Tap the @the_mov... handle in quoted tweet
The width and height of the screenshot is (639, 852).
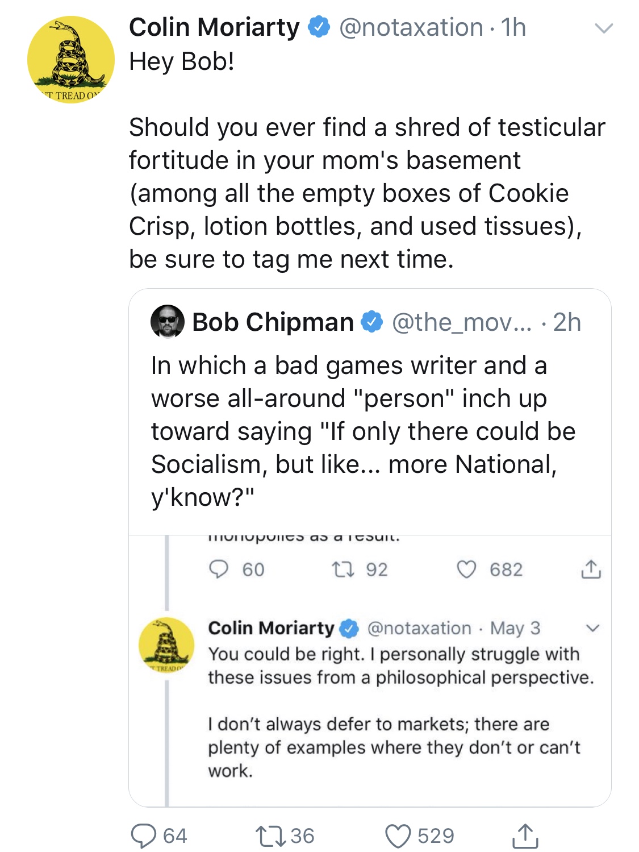462,322
